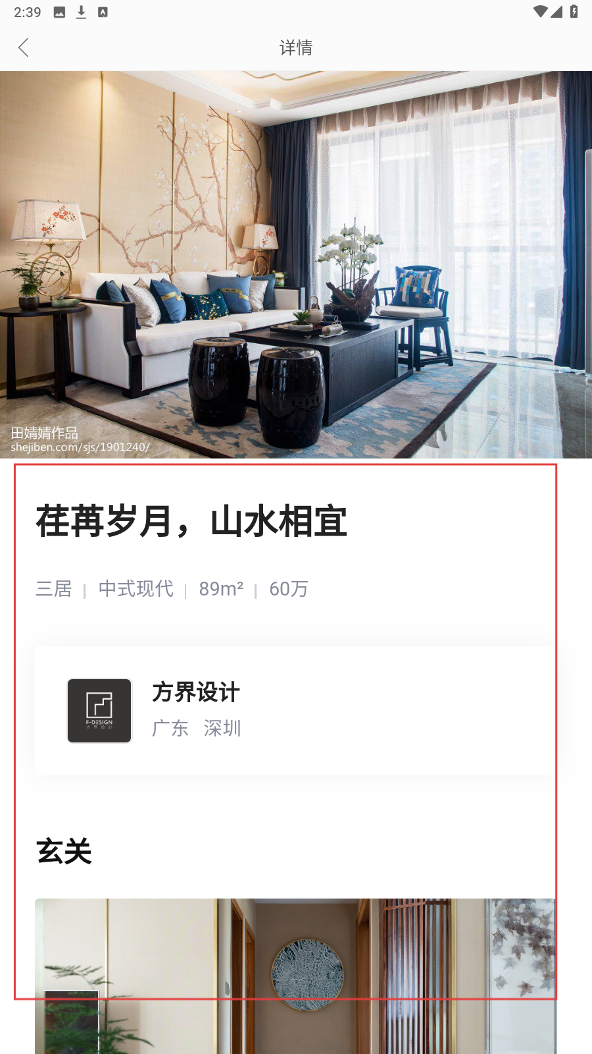
Task: Tap the 详情 page title
Action: (x=296, y=47)
